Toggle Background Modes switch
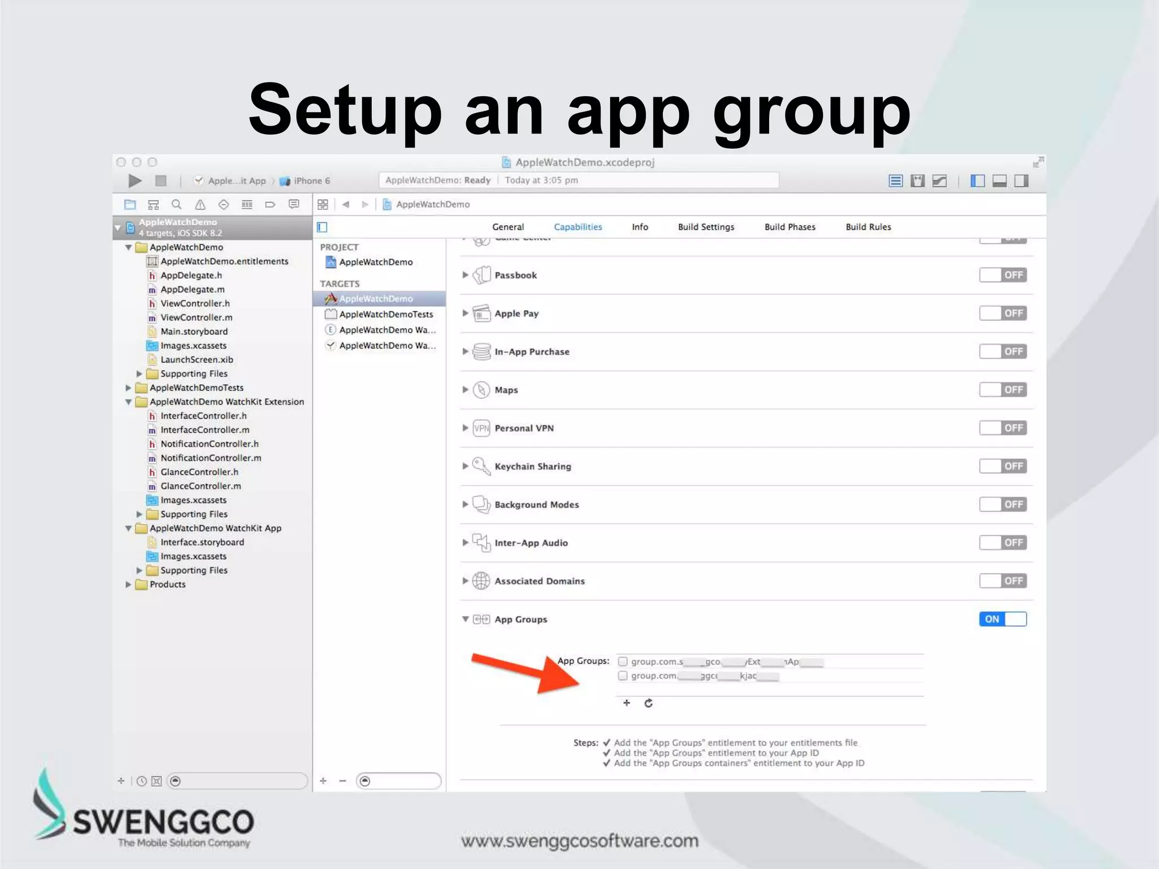 (1003, 504)
